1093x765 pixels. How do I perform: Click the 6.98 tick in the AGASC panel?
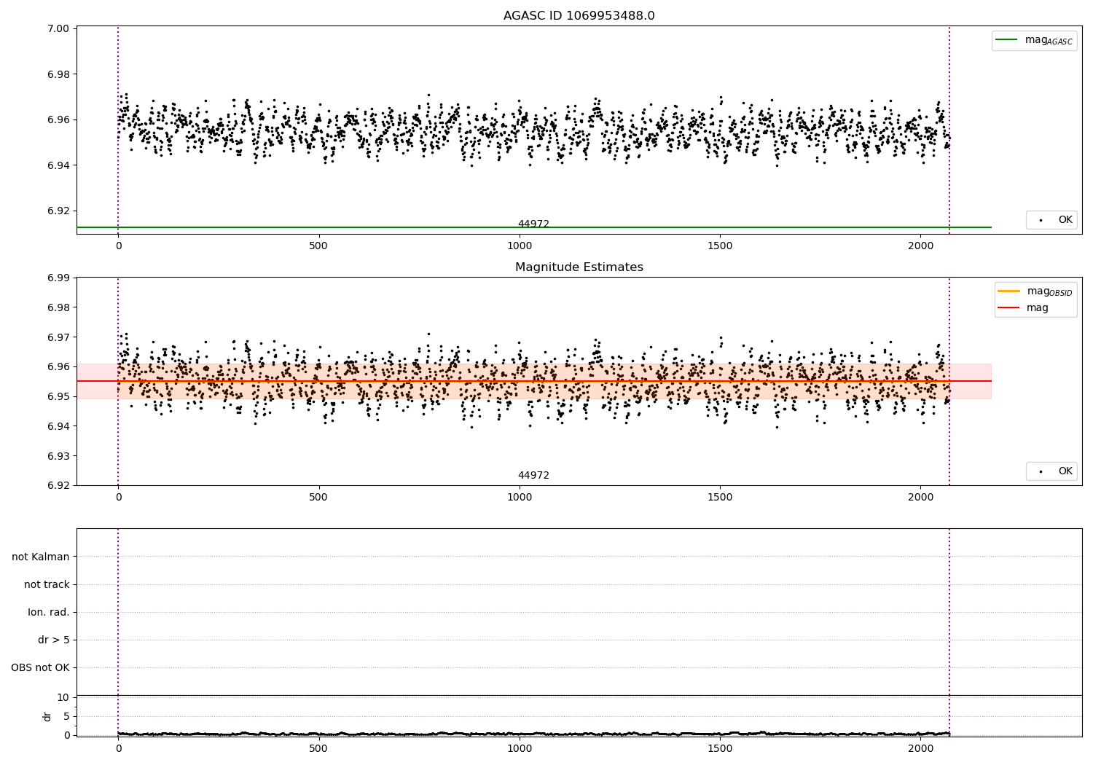(x=59, y=74)
